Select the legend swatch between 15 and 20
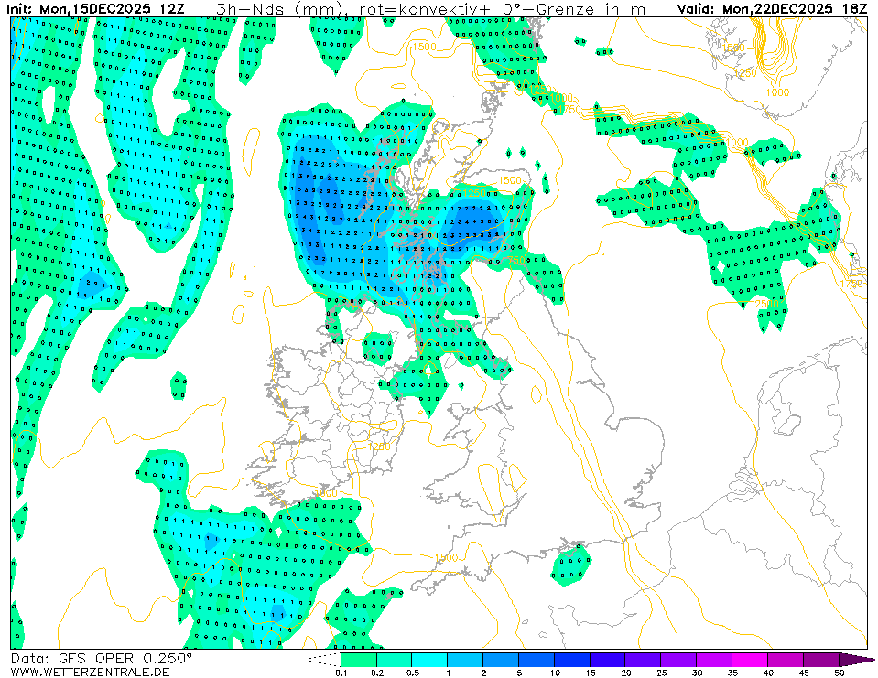Screen dimensions: 878x678 607,659
